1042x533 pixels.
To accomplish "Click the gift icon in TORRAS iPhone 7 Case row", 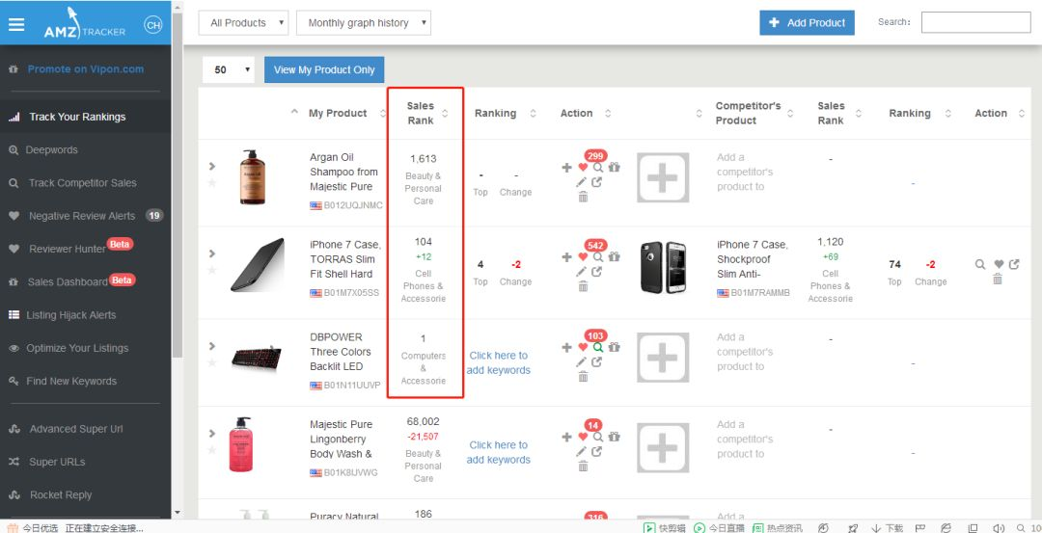I will click(x=614, y=257).
